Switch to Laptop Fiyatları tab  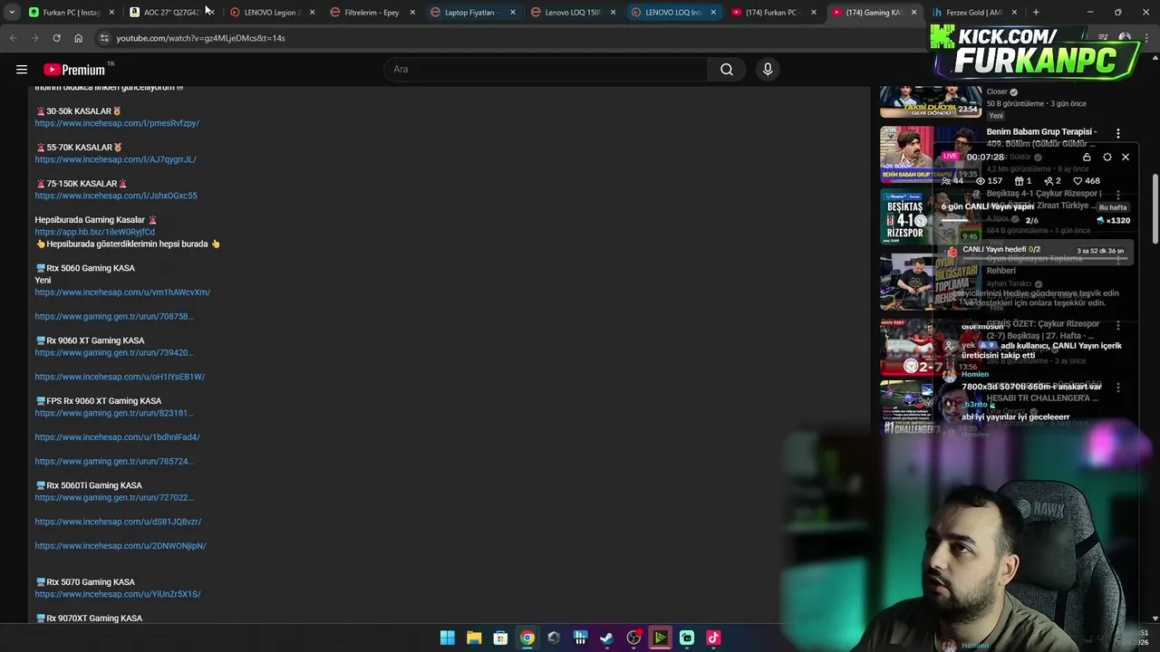[473, 12]
